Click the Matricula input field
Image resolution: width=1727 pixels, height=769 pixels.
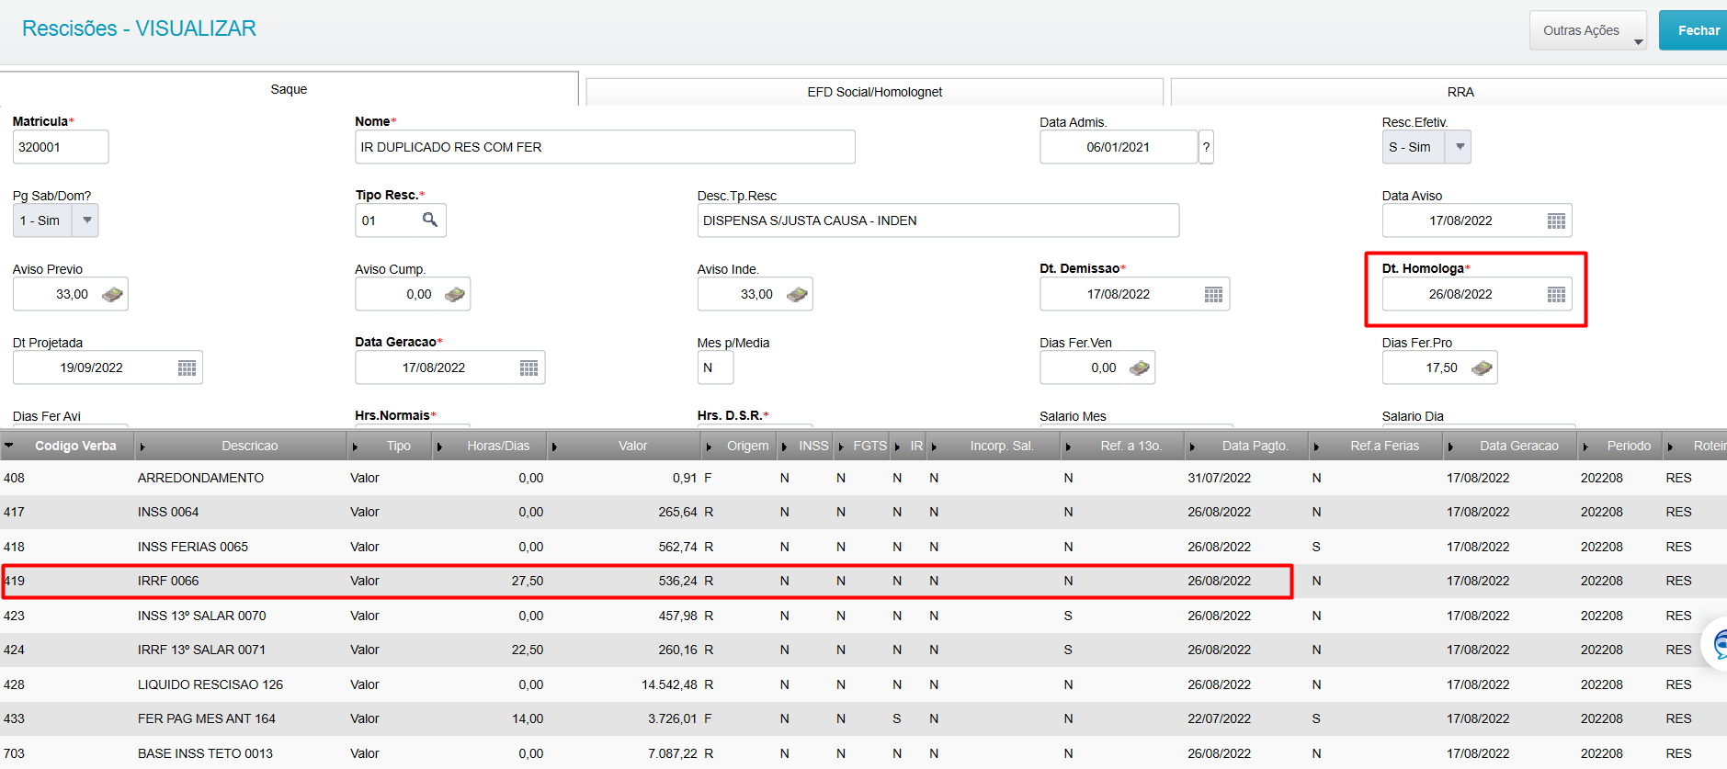pyautogui.click(x=61, y=147)
